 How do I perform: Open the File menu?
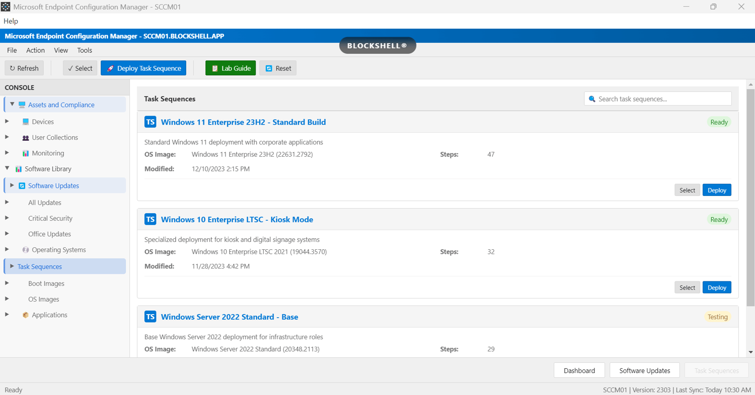[x=12, y=50]
